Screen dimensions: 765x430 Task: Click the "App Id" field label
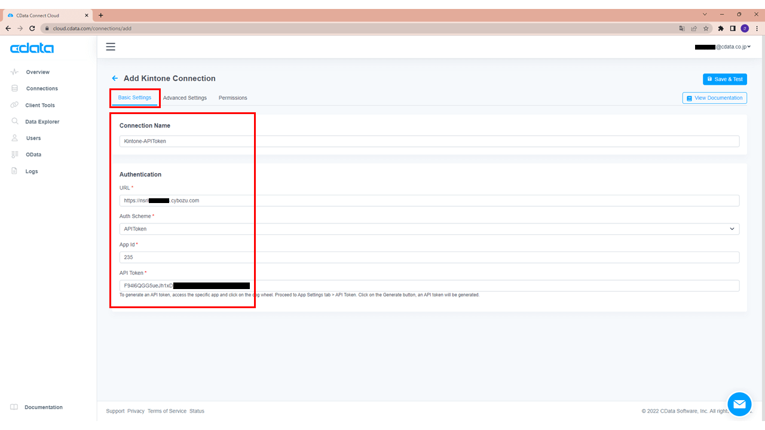coord(127,244)
